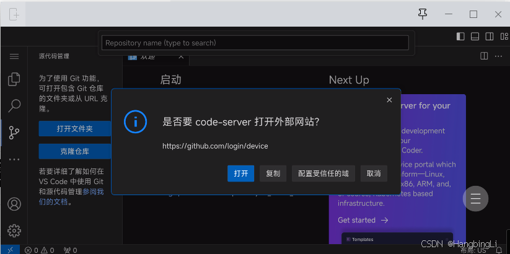
Task: Click the notifications bell in status bar
Action: (x=499, y=250)
